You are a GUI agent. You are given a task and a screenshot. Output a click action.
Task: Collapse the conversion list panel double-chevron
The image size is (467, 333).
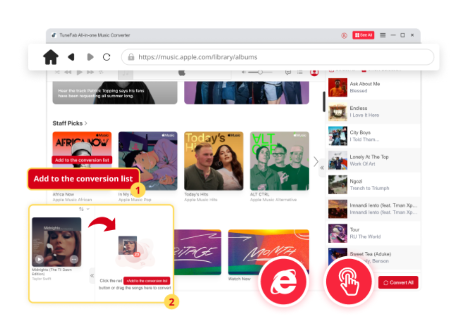tap(322, 168)
